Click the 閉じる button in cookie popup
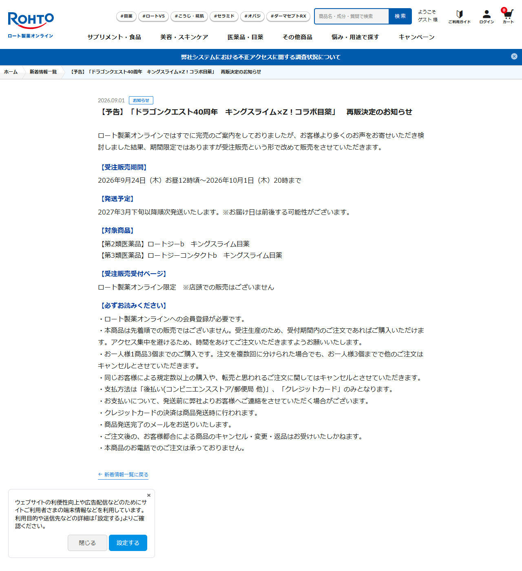 coord(87,543)
